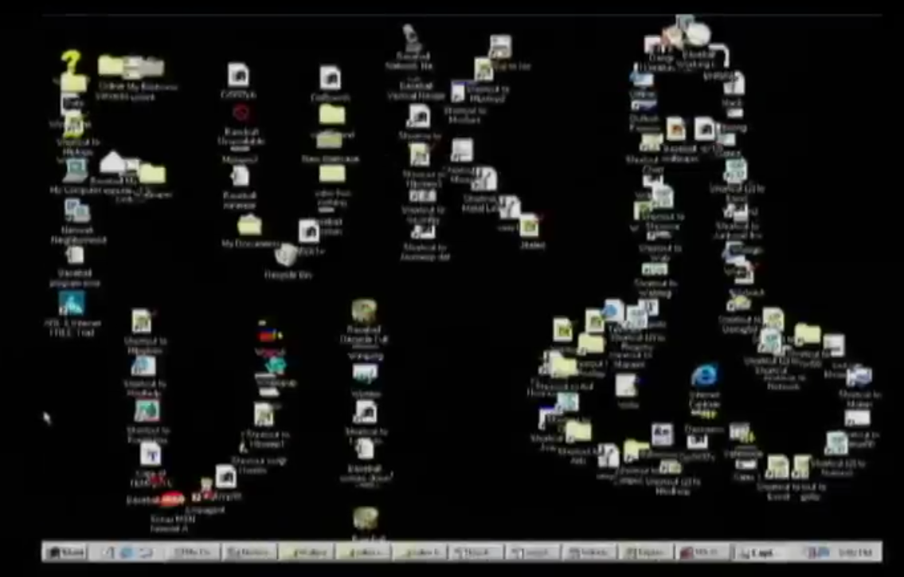Open the Setup MSN Internet Access icon
904x577 pixels.
pyautogui.click(x=172, y=500)
